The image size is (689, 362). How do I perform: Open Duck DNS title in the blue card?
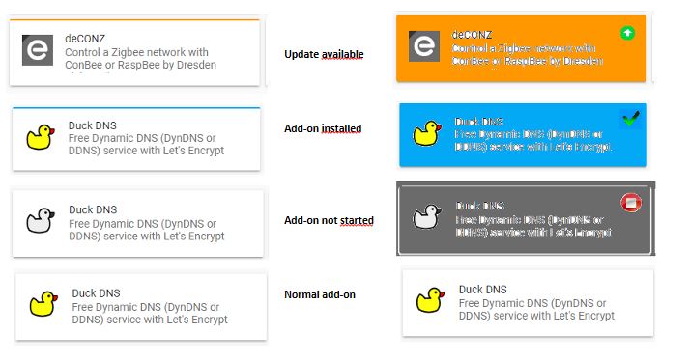[x=479, y=122]
